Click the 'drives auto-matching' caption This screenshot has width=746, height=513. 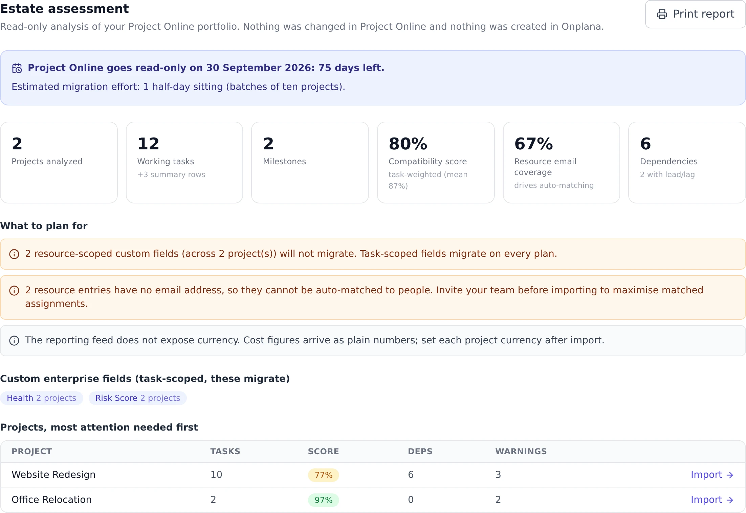tap(554, 186)
